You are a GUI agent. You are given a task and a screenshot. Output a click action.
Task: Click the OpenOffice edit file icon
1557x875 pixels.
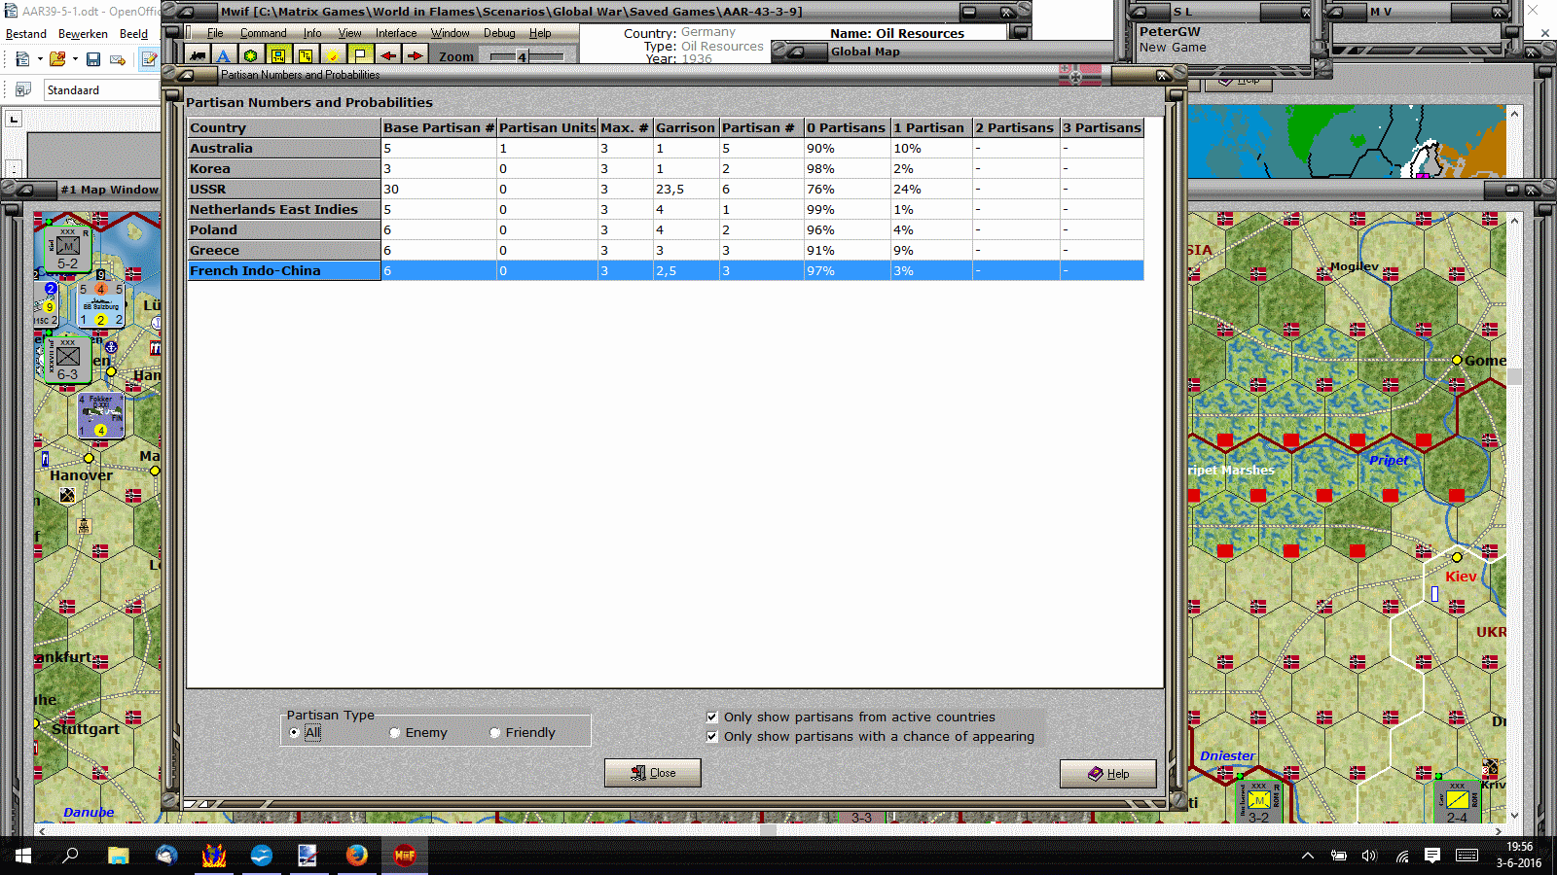[x=149, y=59]
